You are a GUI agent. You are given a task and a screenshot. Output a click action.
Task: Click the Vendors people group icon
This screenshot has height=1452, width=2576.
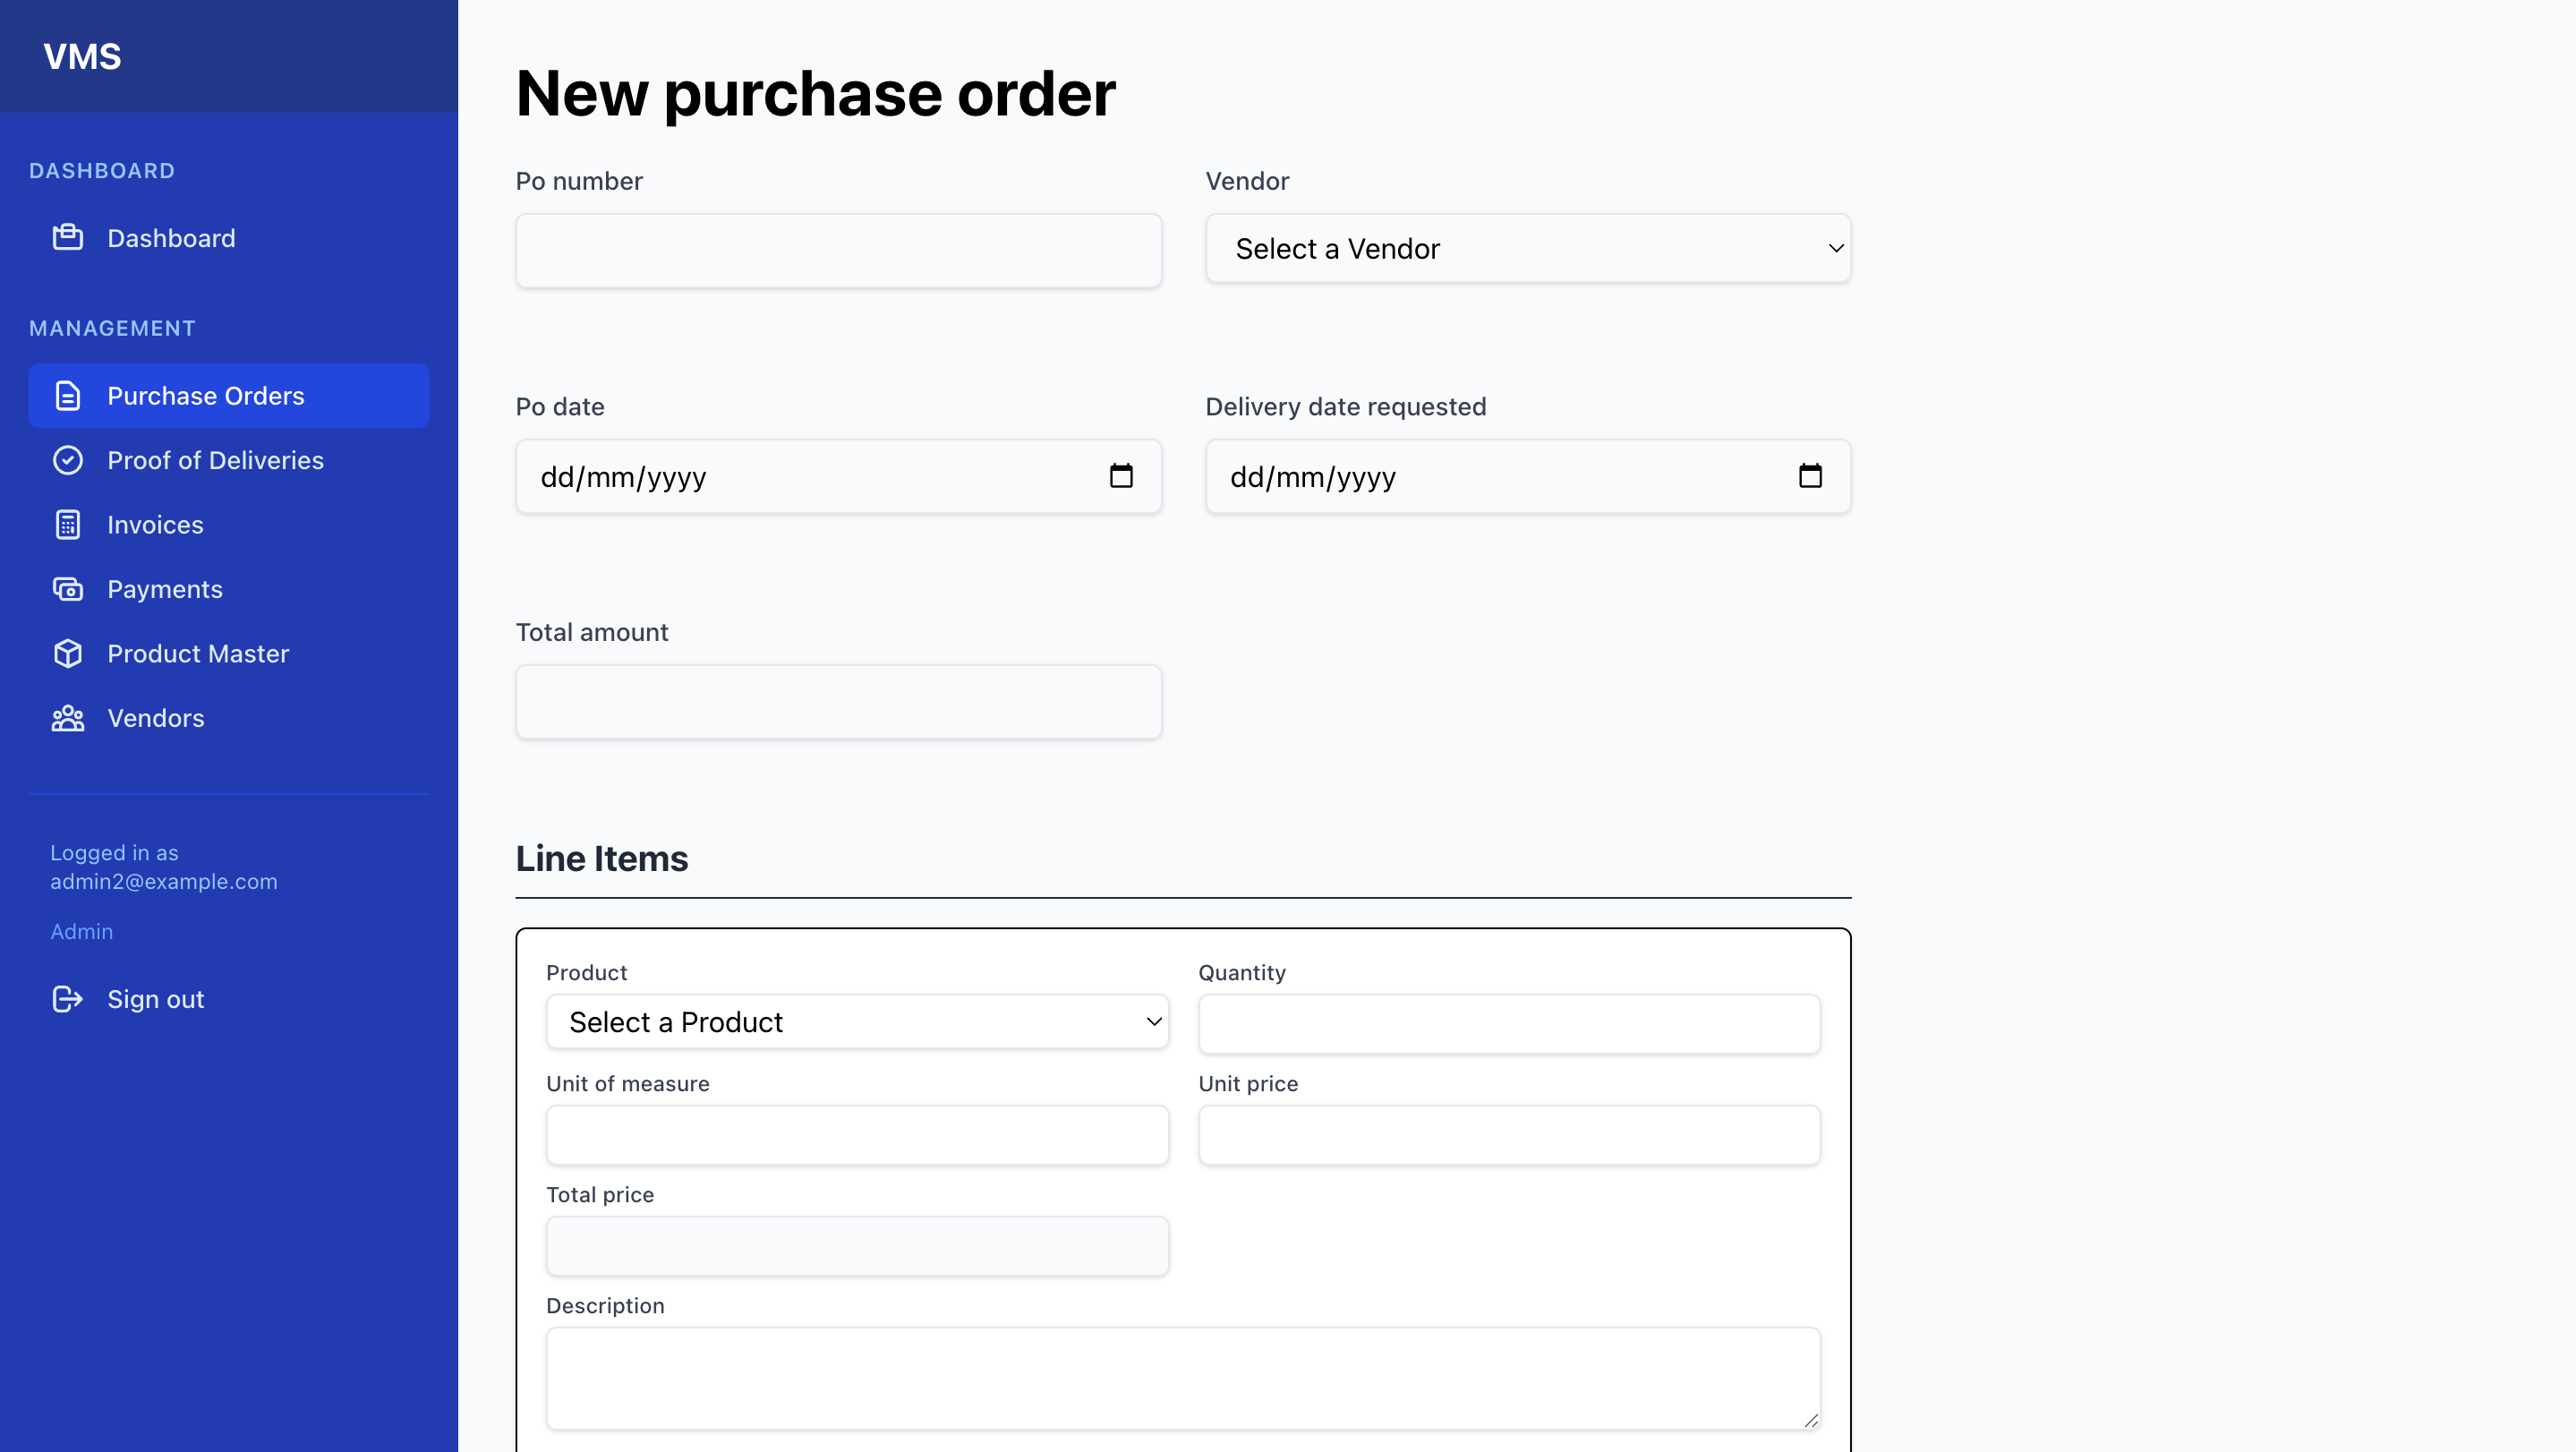click(x=67, y=718)
